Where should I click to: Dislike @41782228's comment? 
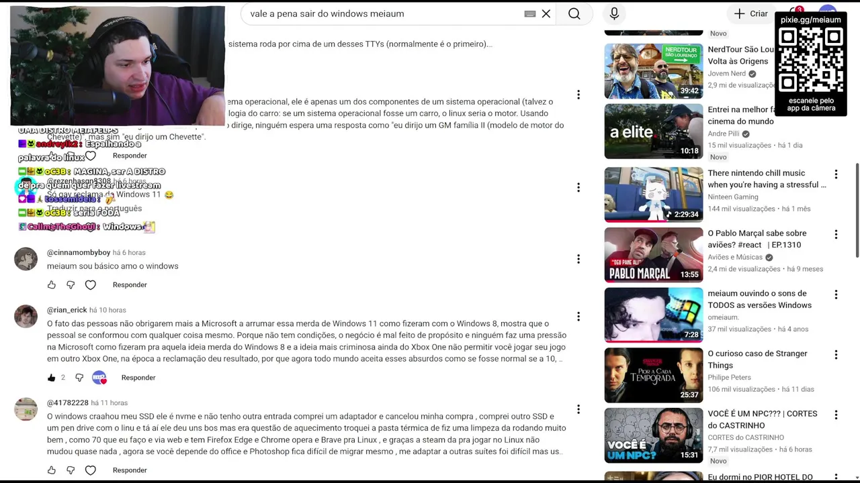pyautogui.click(x=71, y=470)
